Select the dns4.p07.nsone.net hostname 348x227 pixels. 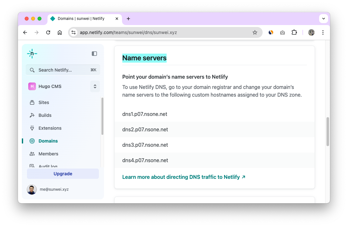pos(145,161)
